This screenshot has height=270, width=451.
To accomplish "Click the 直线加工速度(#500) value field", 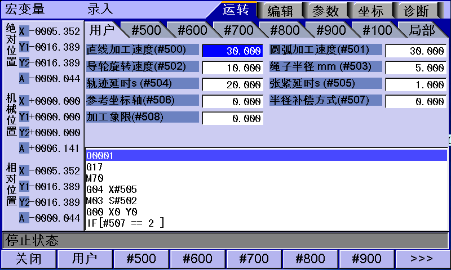I will click(233, 51).
